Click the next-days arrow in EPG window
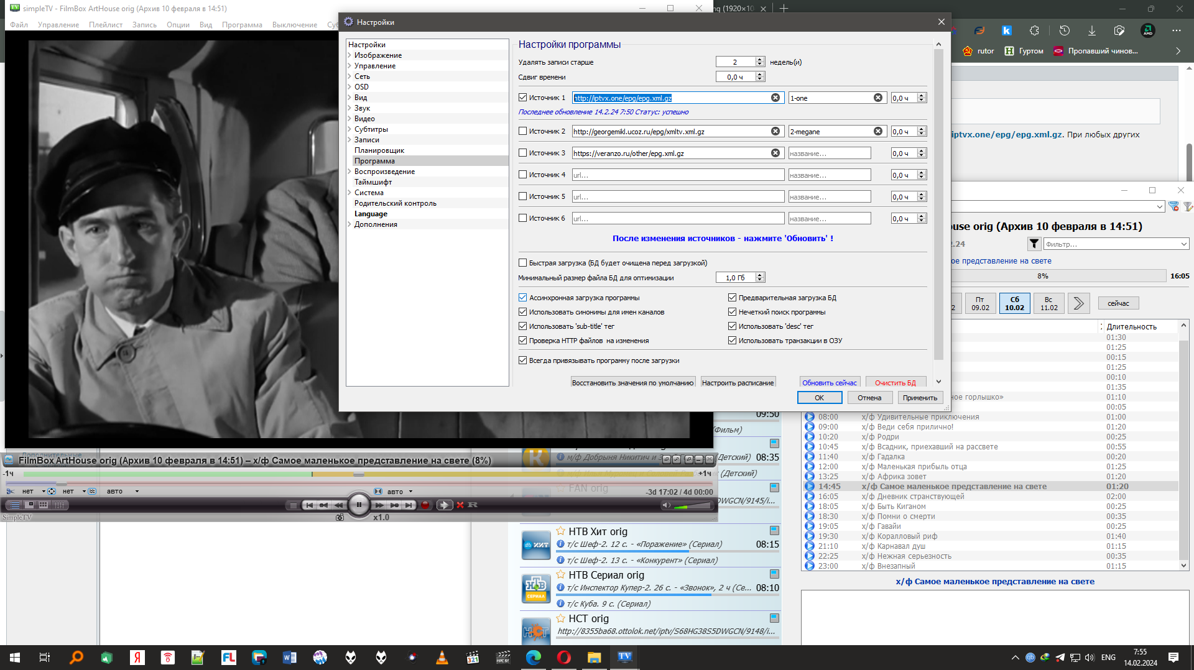This screenshot has width=1194, height=670. pyautogui.click(x=1079, y=303)
